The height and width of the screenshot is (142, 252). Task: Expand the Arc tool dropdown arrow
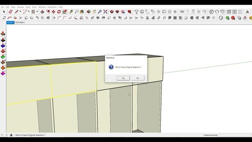coord(29,11)
